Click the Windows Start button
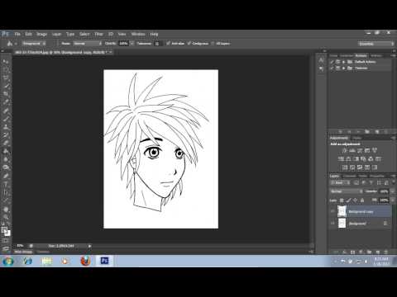The image size is (397, 297). point(8,261)
